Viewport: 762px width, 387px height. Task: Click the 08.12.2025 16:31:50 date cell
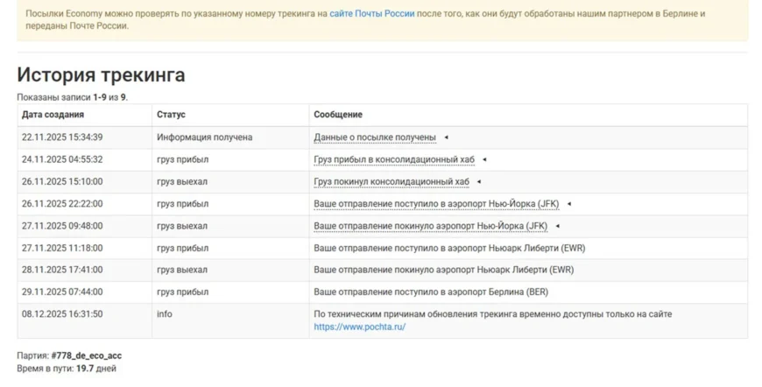tap(62, 313)
